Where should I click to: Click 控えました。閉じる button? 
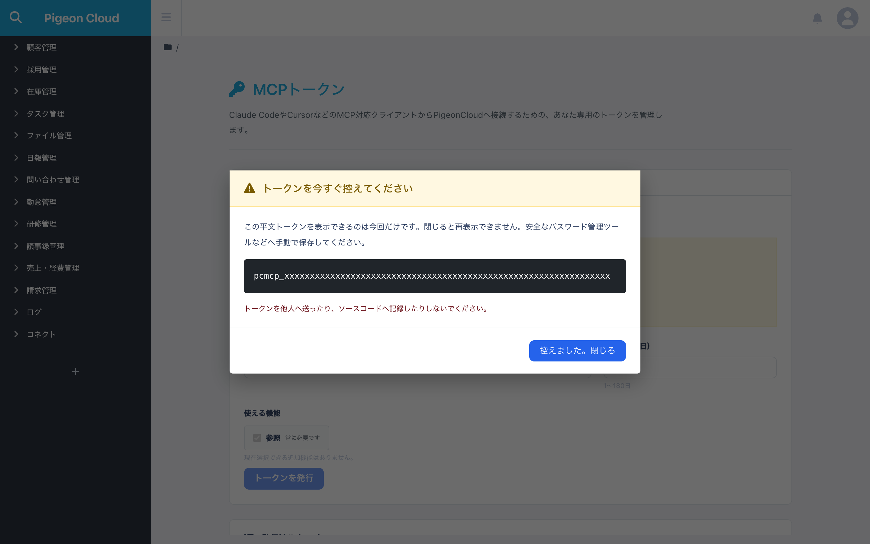(x=577, y=351)
